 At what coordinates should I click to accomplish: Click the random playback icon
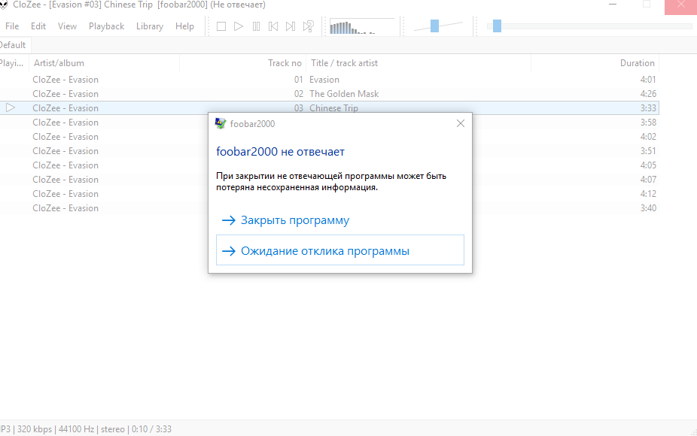(x=308, y=26)
